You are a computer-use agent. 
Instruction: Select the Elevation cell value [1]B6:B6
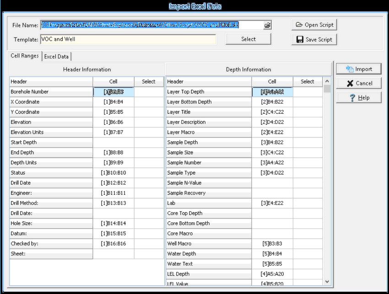pos(113,122)
